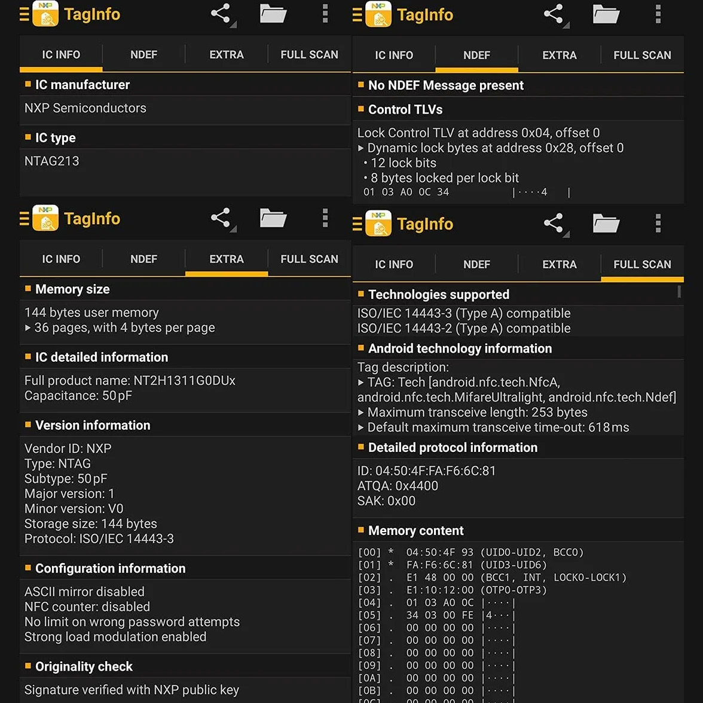Image resolution: width=703 pixels, height=703 pixels.
Task: Share the scan from EXTRA screen
Action: tap(221, 218)
